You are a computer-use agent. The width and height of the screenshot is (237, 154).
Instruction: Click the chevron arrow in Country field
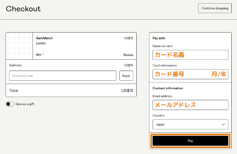(223, 124)
